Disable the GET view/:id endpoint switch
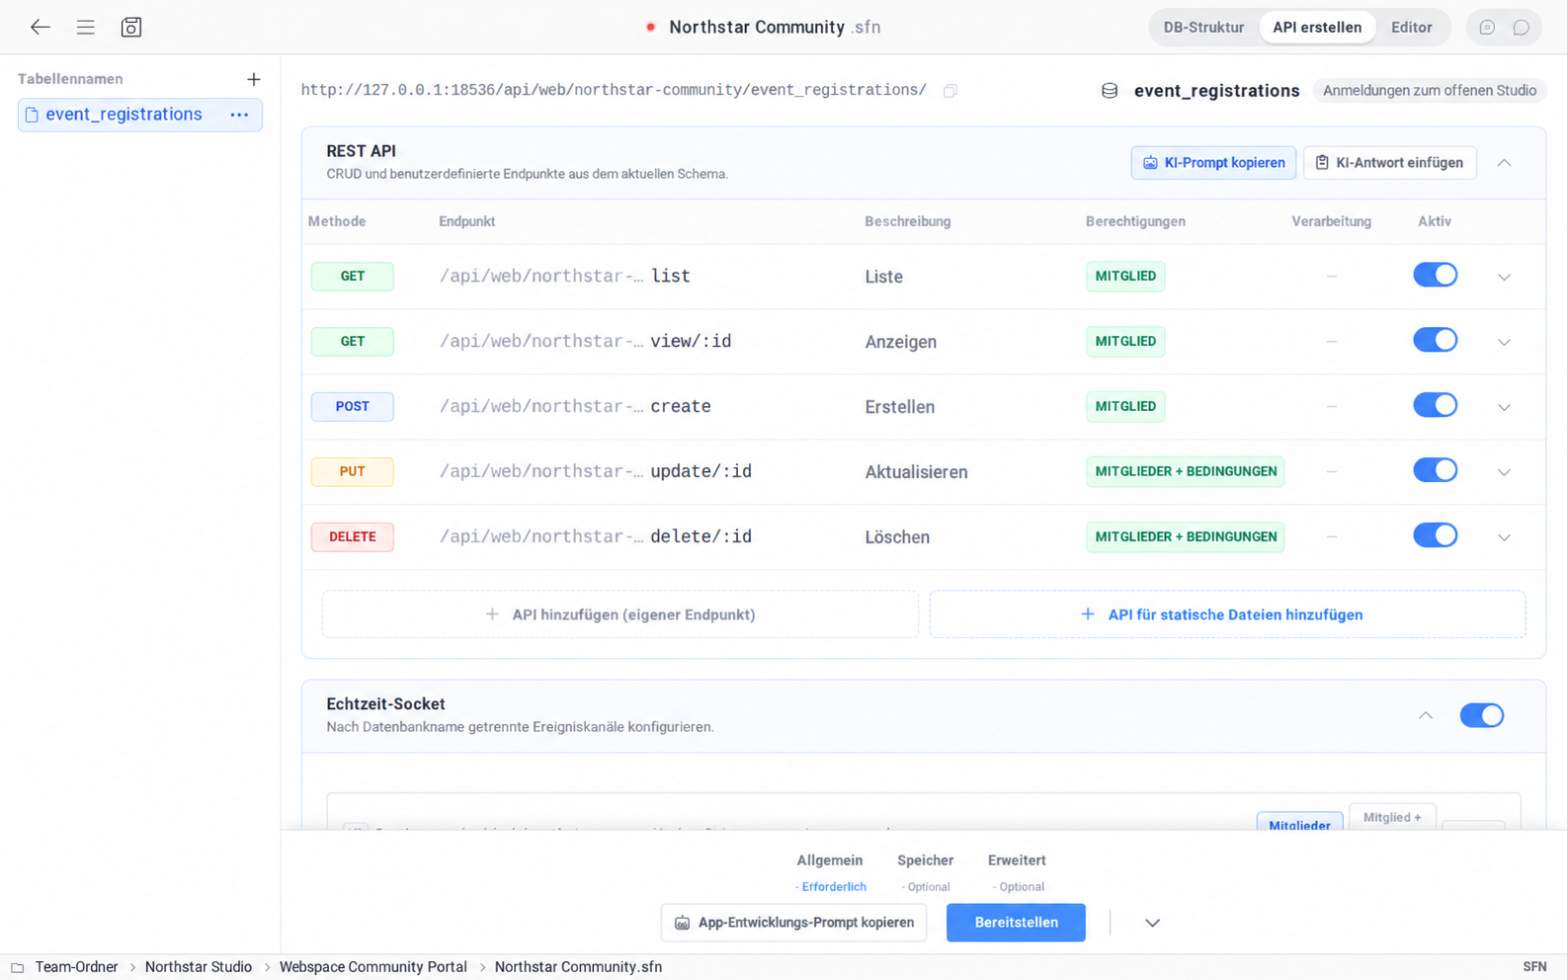The image size is (1567, 980). coord(1436,341)
